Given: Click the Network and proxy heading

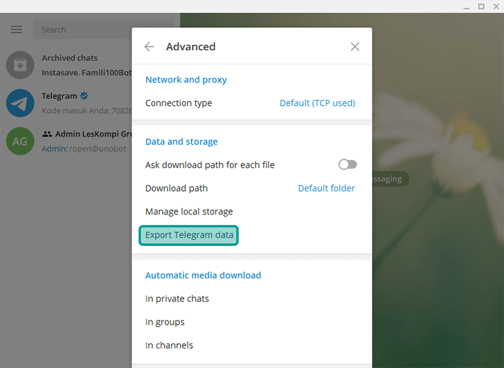Looking at the screenshot, I should point(186,80).
